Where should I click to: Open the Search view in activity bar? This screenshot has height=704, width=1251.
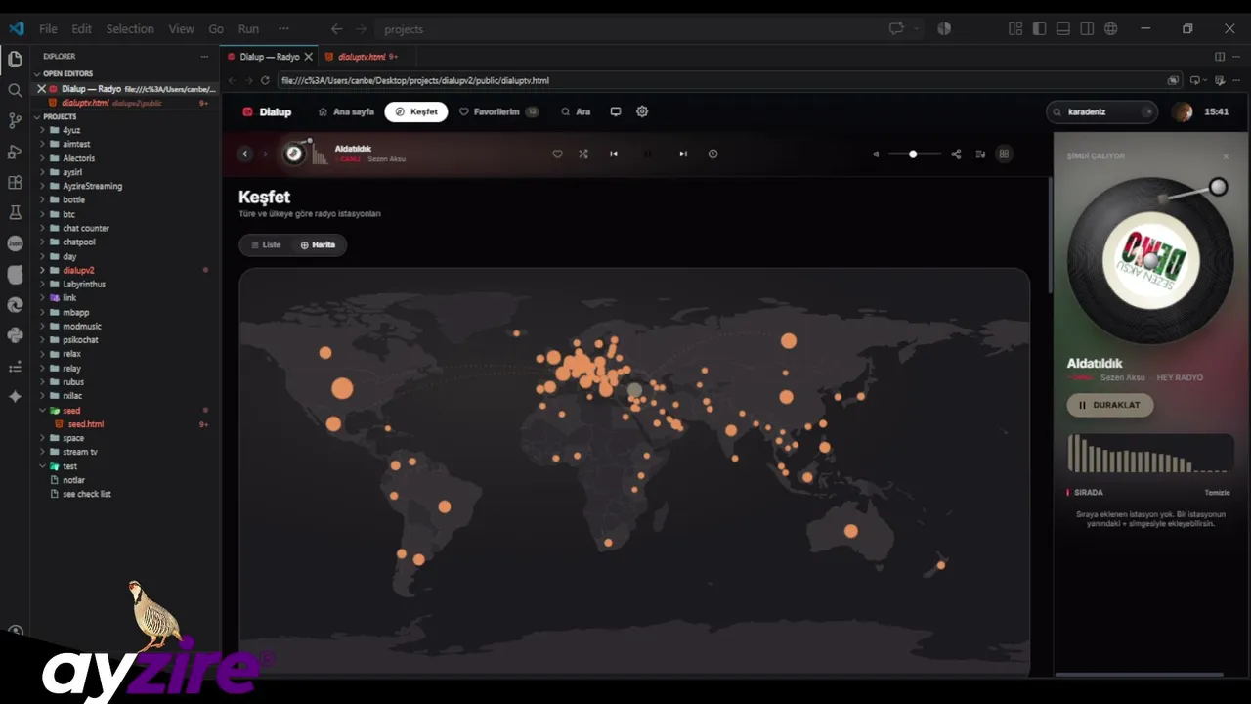pos(15,90)
